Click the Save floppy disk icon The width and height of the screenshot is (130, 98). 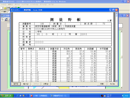click(9, 8)
